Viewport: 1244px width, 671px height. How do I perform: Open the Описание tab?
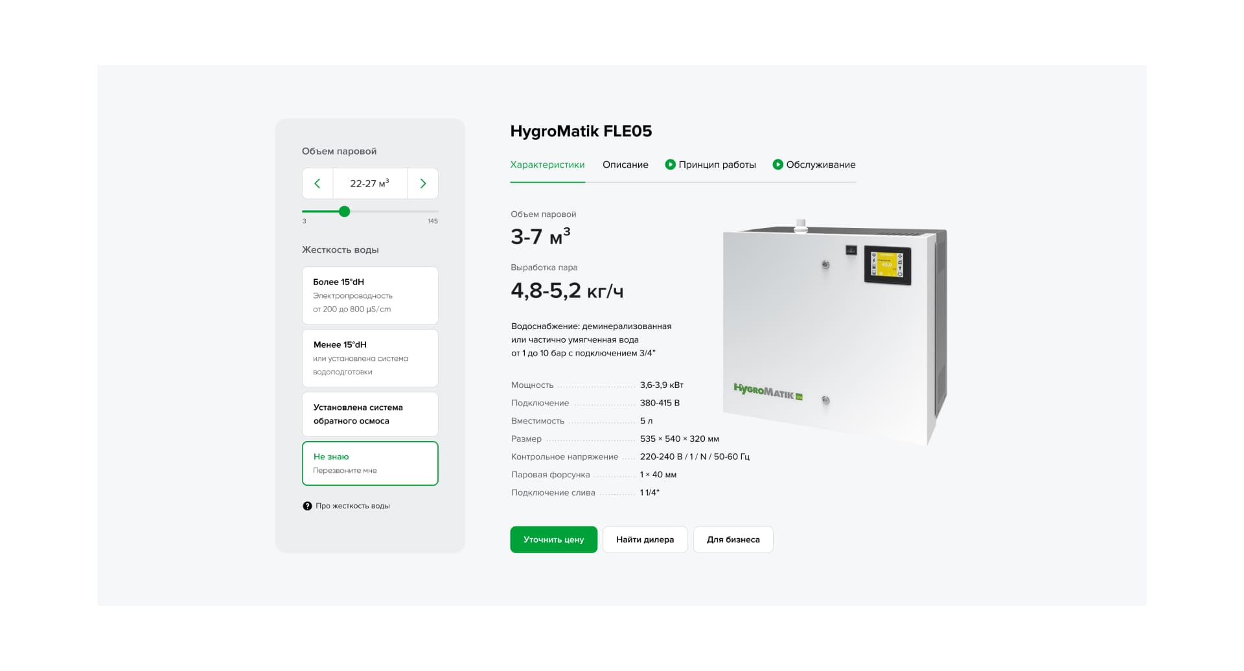[625, 164]
